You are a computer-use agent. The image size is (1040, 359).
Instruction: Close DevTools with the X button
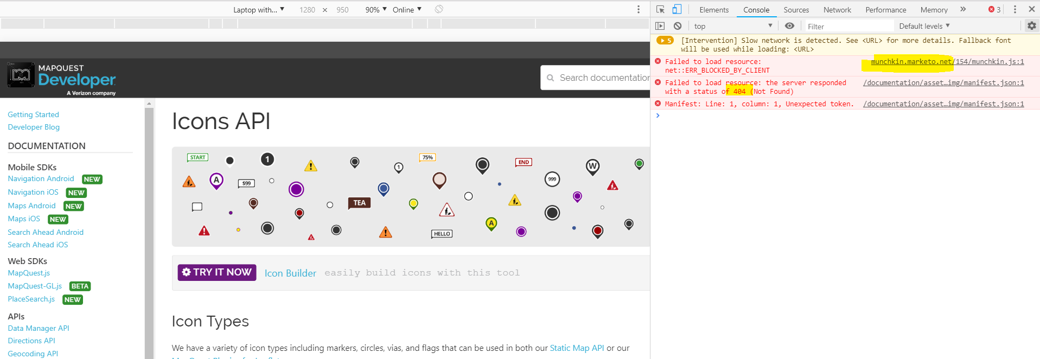click(x=1031, y=9)
